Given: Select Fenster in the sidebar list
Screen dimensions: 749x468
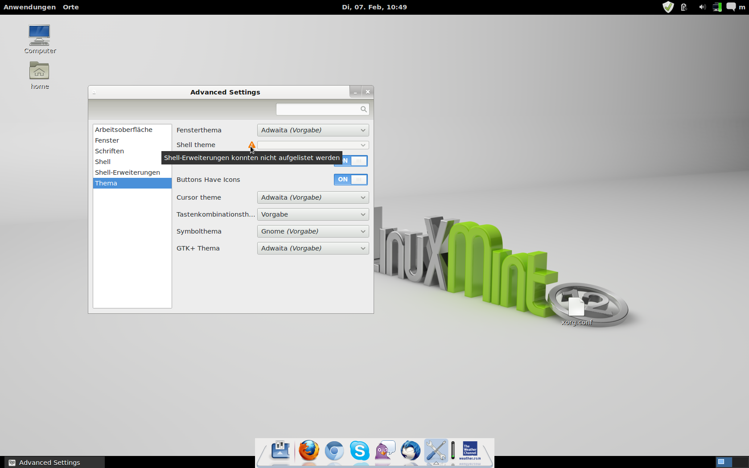Looking at the screenshot, I should (x=132, y=140).
